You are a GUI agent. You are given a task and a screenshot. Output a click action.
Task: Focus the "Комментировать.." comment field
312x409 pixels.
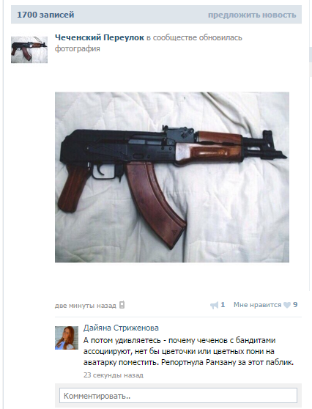point(178,395)
